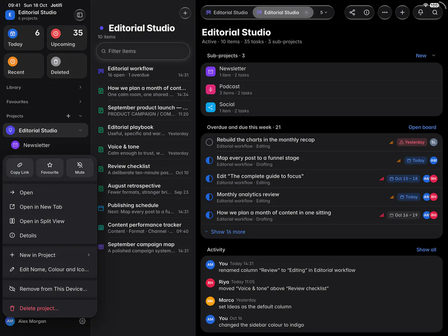The height and width of the screenshot is (336, 448).
Task: Open the New in Project submenu
Action: point(50,255)
